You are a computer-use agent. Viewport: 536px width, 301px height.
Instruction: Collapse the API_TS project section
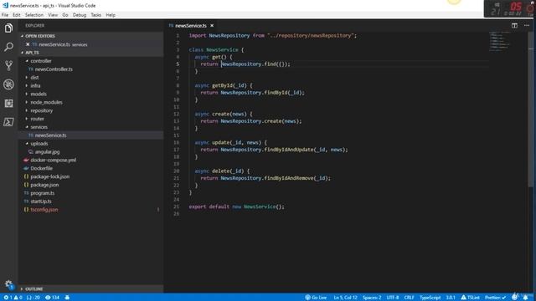(23, 53)
